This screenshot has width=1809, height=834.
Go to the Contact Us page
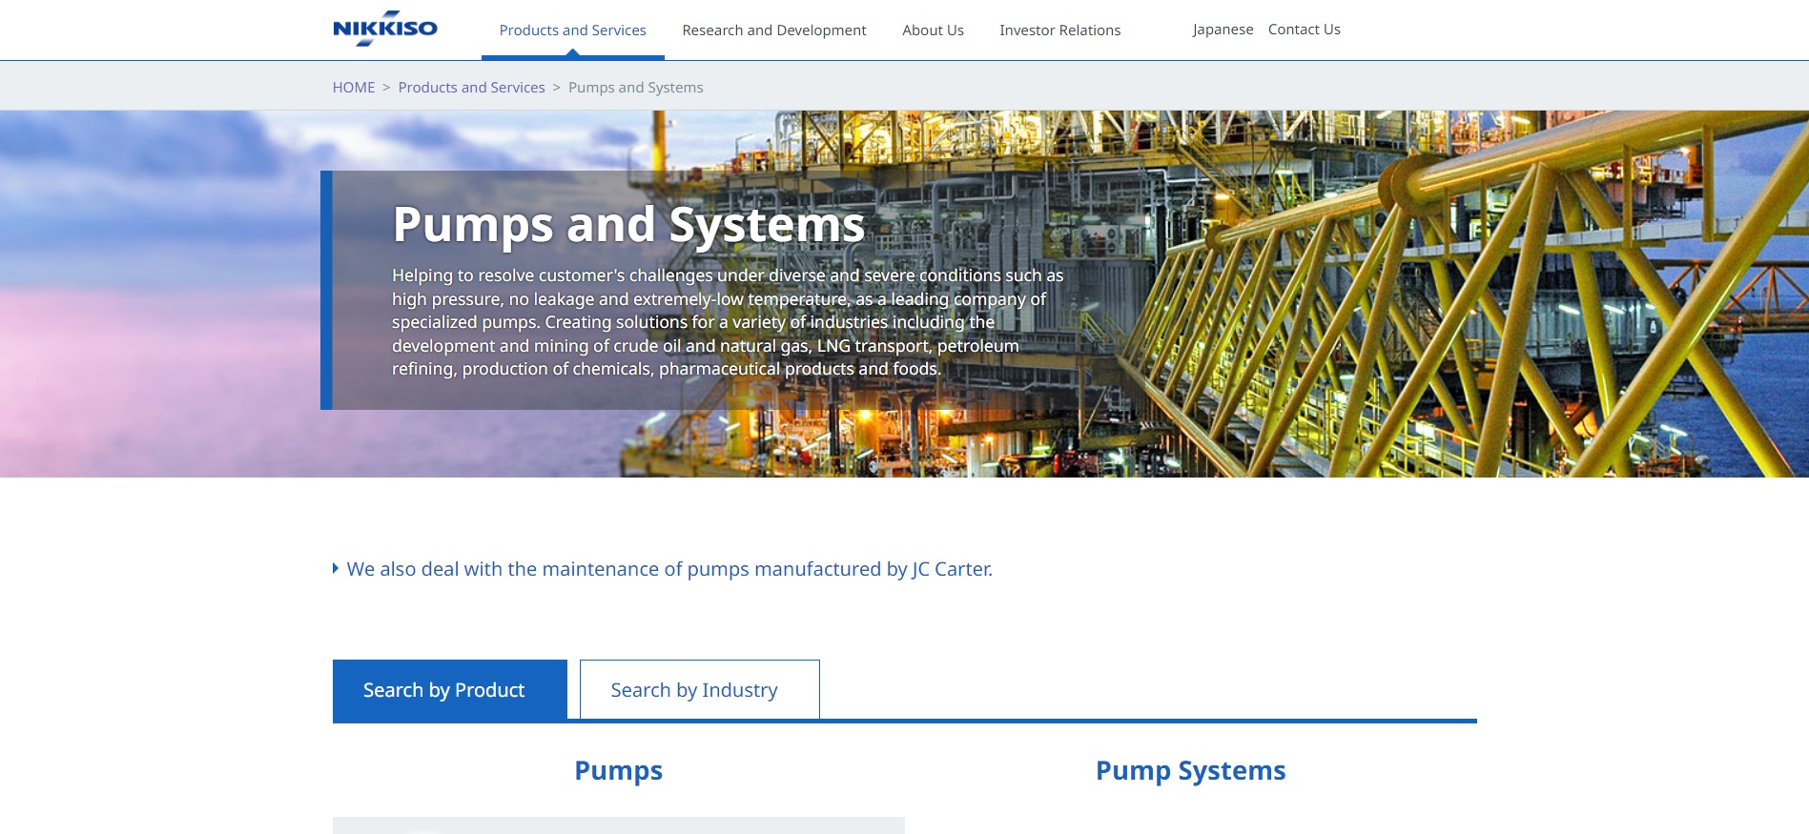1304,30
